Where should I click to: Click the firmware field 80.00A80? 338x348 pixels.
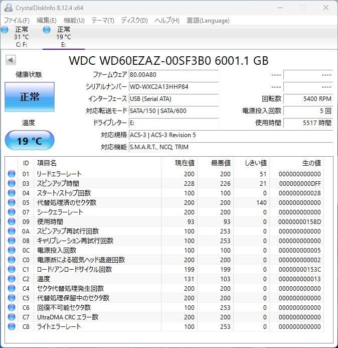click(174, 75)
